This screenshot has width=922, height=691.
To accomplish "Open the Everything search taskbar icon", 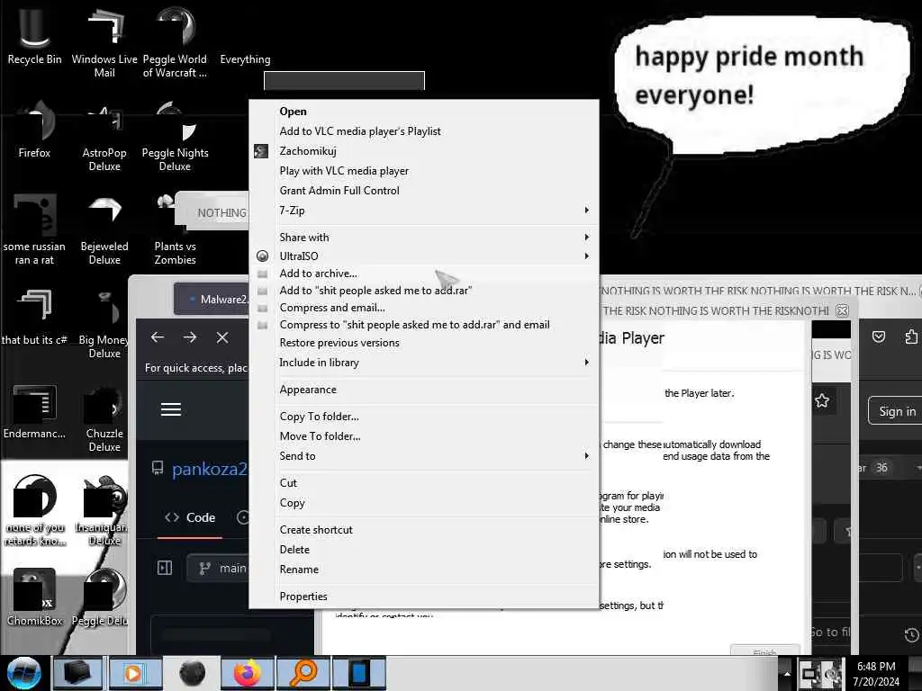I will tap(303, 673).
